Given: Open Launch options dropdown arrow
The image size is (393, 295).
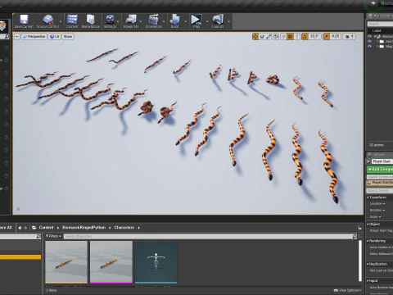Looking at the screenshot, I should (228, 21).
